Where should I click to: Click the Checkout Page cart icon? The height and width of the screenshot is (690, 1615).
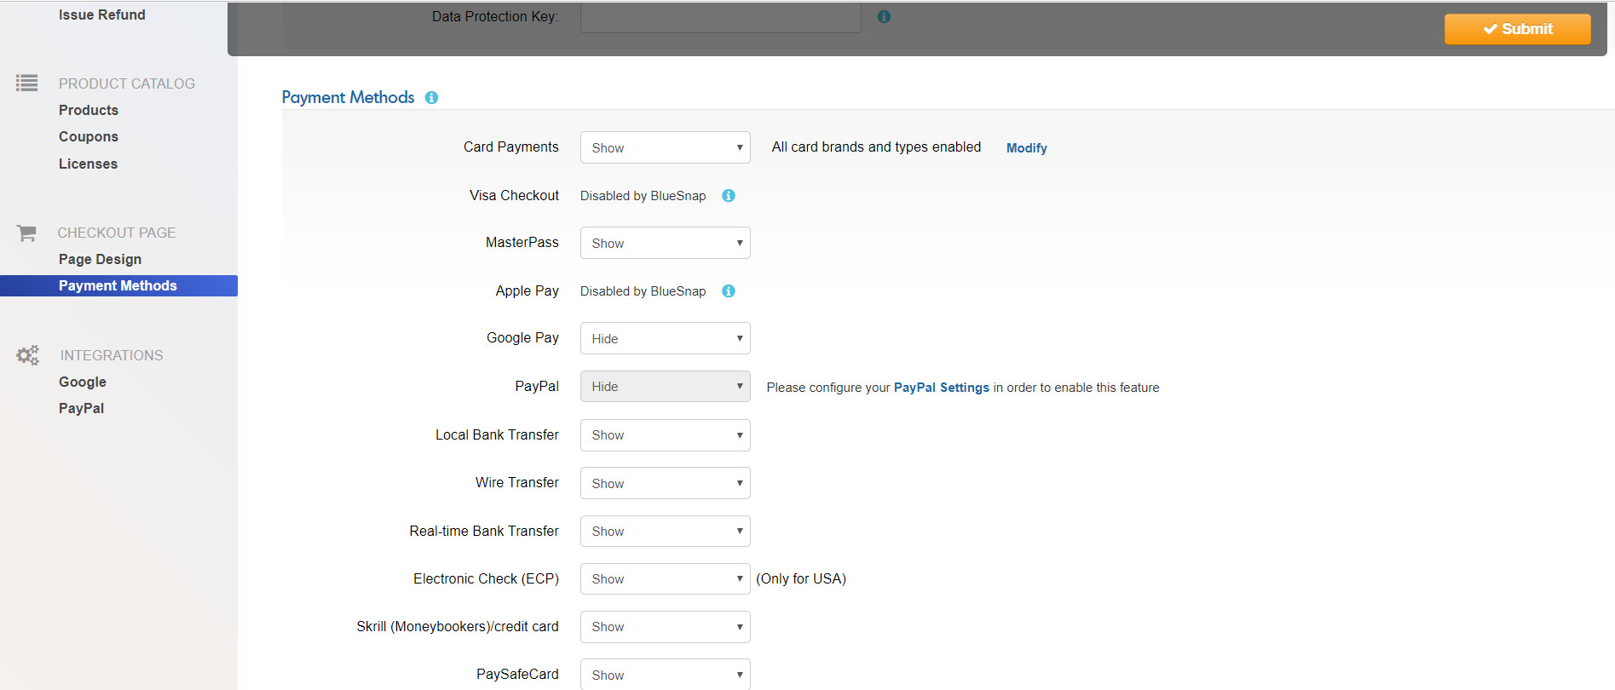coord(26,233)
